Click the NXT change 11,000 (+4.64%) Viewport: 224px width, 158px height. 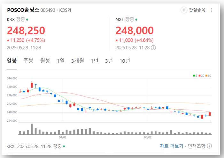coord(135,40)
